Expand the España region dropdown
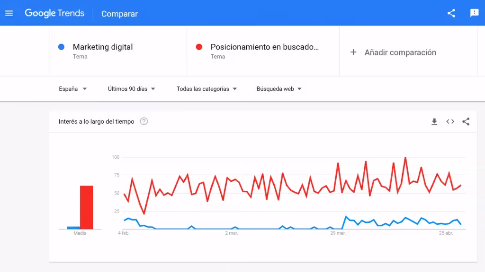 point(72,89)
